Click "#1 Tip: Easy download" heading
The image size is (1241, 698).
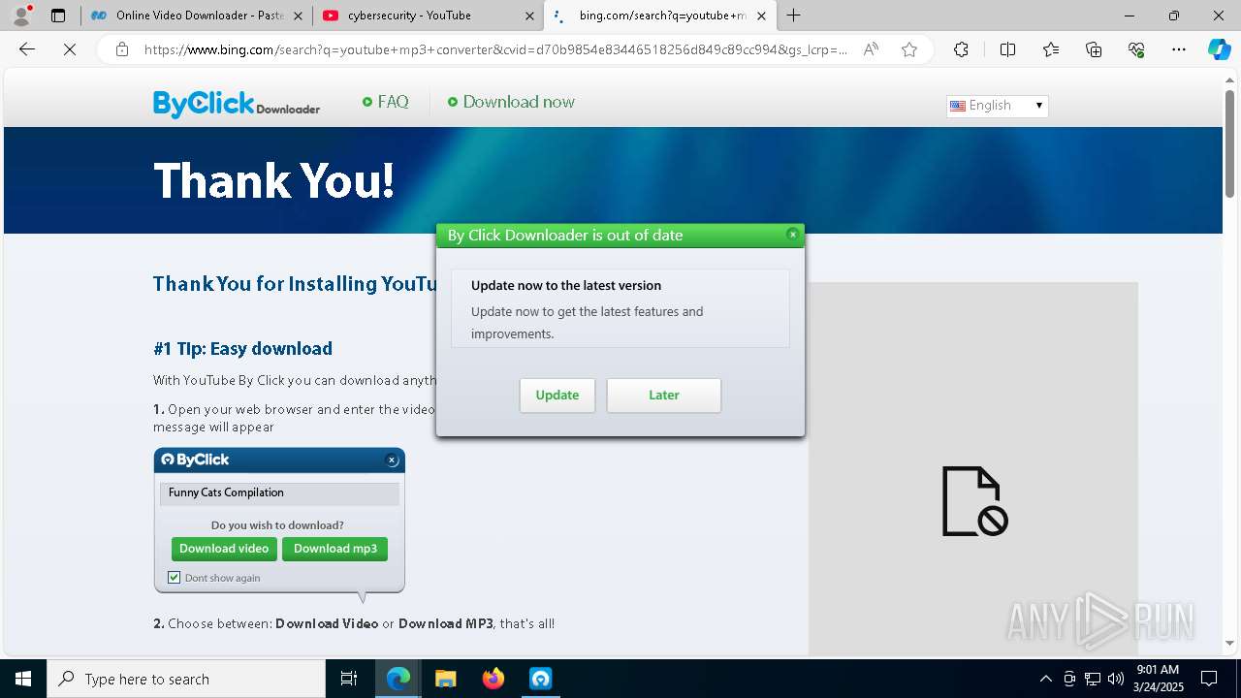[x=242, y=349]
